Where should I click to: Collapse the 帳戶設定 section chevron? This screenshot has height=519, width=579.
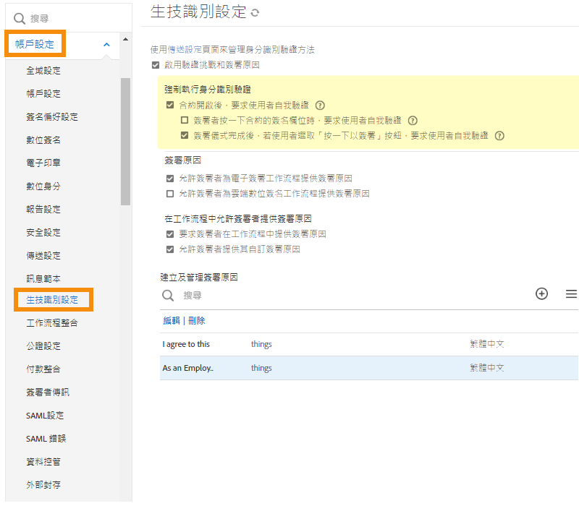click(x=106, y=45)
